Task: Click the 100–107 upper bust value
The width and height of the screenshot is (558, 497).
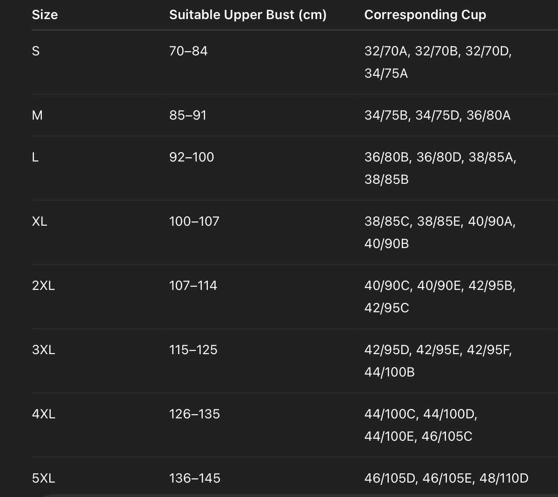Action: [194, 222]
